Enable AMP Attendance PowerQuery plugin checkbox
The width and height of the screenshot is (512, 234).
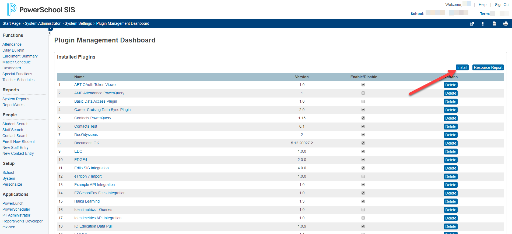[x=363, y=93]
